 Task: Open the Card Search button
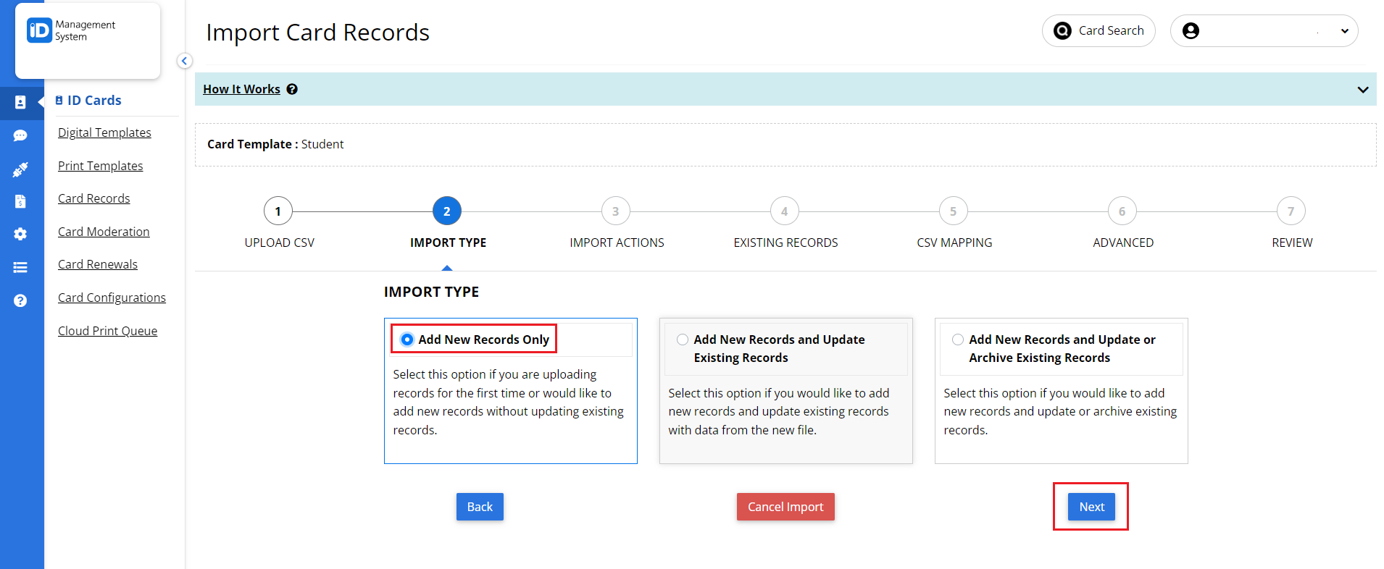[1099, 30]
